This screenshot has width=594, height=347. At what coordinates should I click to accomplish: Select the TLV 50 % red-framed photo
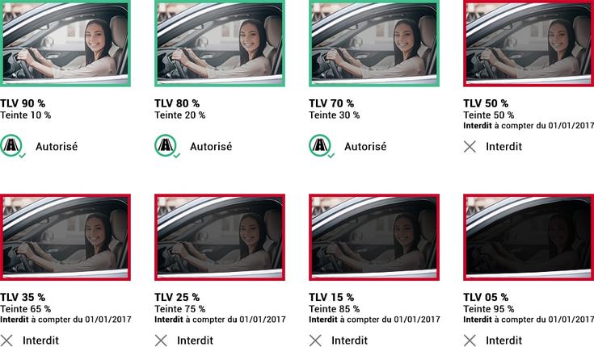coord(529,43)
